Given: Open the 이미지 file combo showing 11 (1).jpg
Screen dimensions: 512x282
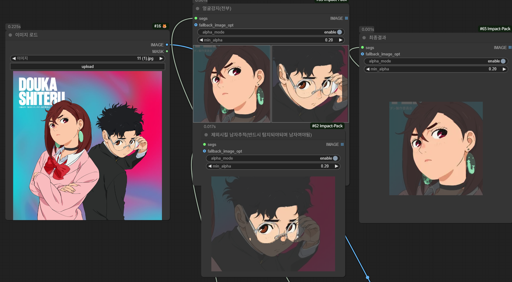Looking at the screenshot, I should coord(88,58).
